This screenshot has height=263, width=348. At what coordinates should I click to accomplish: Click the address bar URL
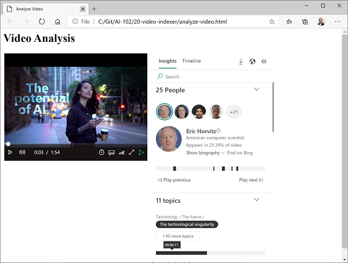coord(162,21)
